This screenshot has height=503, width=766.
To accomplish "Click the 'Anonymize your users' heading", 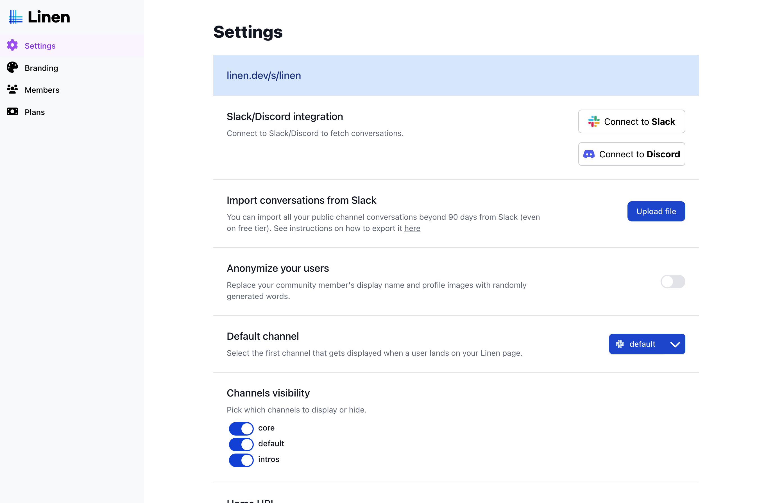I will coord(278,268).
